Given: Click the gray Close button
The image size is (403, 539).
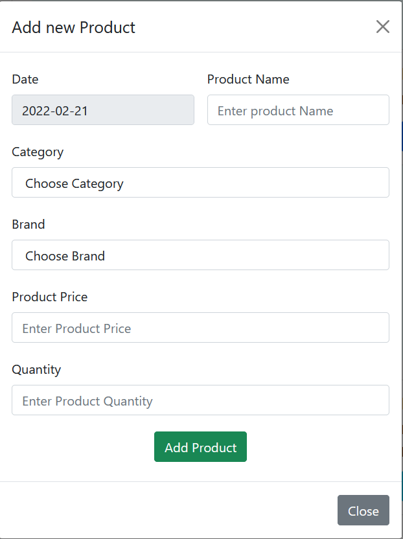Looking at the screenshot, I should tap(363, 510).
